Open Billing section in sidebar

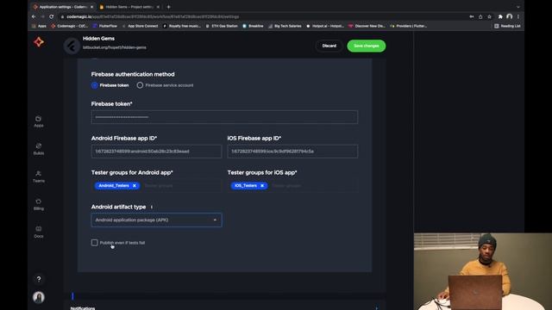point(39,205)
